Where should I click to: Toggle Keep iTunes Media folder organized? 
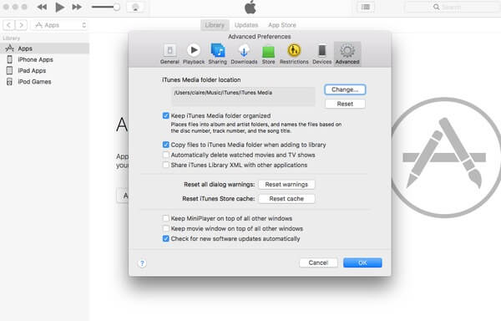pyautogui.click(x=165, y=115)
